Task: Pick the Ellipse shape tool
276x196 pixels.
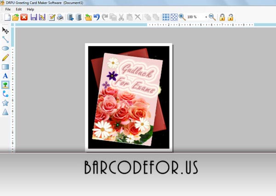Action: (x=6, y=48)
